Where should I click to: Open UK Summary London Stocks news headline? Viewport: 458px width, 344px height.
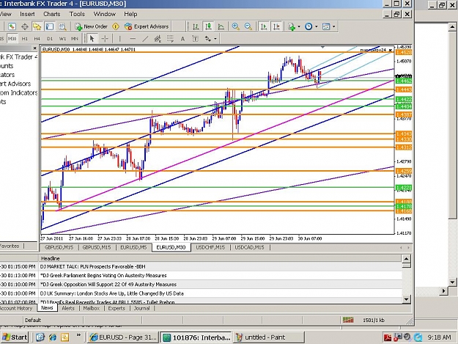(x=112, y=293)
